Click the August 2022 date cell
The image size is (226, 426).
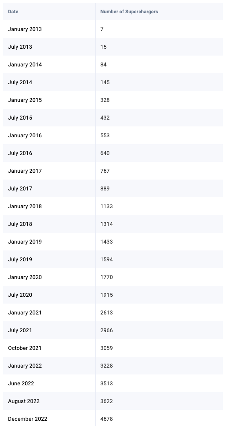(x=24, y=401)
